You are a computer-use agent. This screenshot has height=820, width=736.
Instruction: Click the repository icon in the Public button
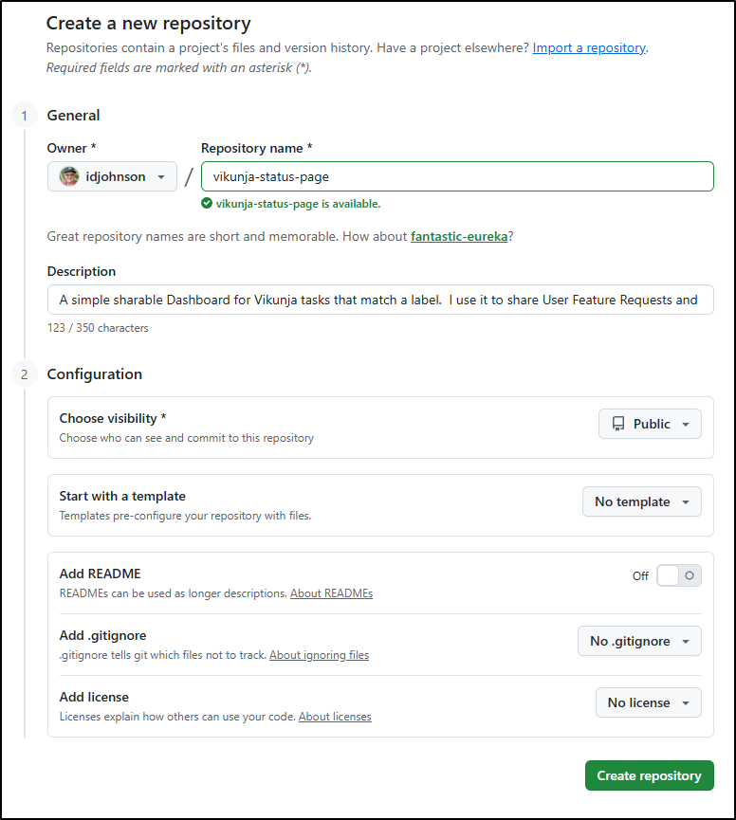pos(618,424)
